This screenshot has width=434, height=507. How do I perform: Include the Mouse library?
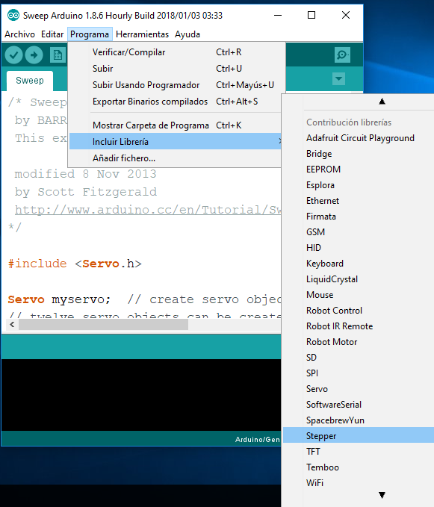(359, 295)
